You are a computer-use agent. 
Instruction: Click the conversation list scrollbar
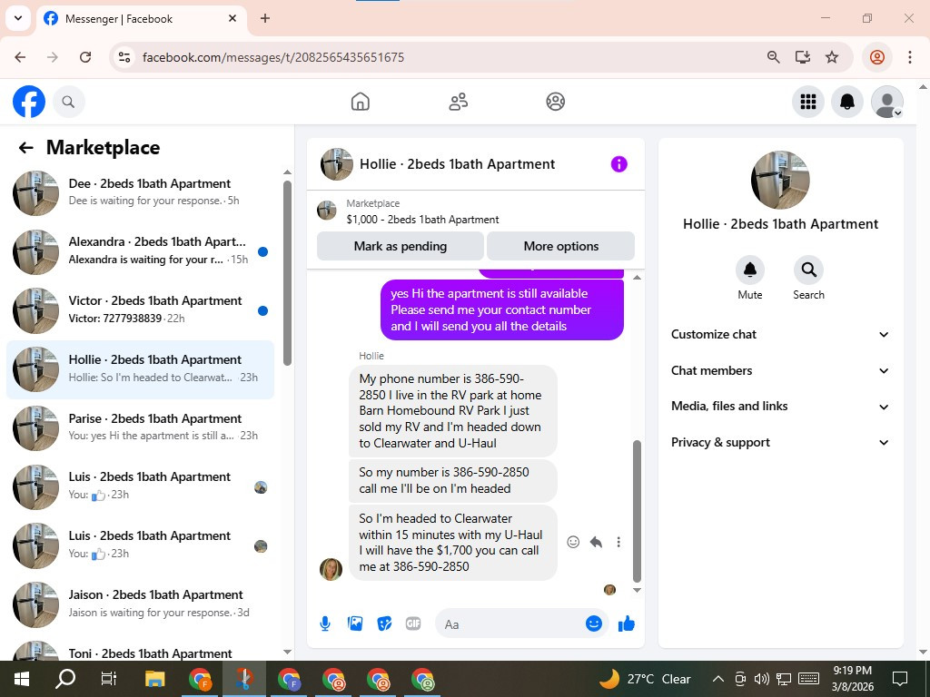coord(287,272)
